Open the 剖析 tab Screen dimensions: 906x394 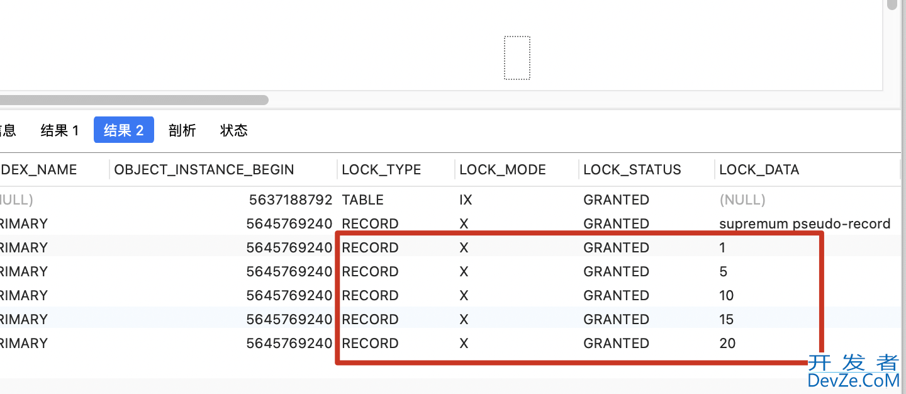pyautogui.click(x=182, y=130)
